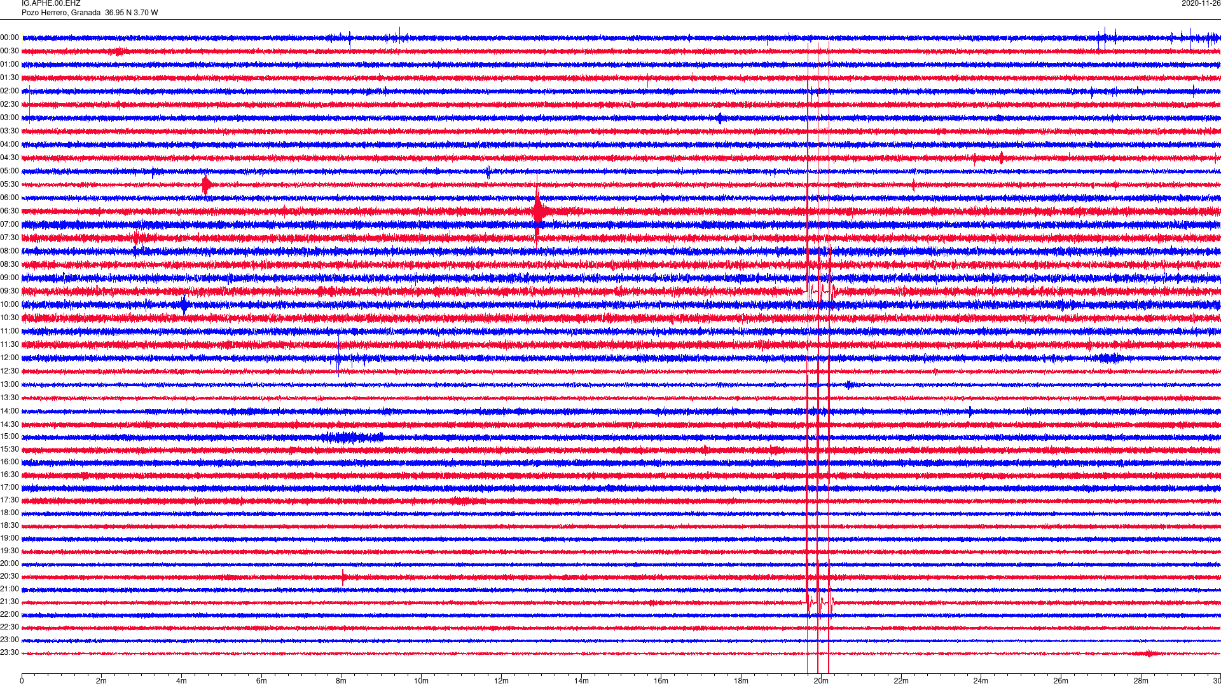Screen dimensions: 1221x686
Task: Click the red event spike on 05:30 trace
Action: [206, 185]
